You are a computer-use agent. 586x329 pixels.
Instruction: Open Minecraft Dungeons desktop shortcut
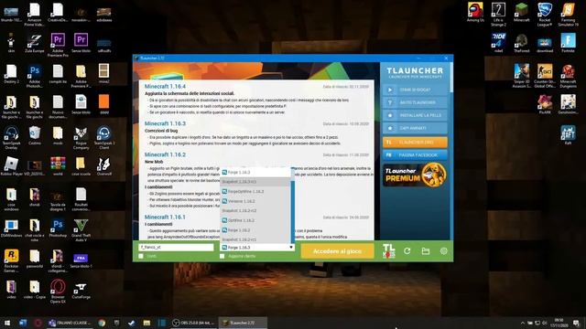[568, 76]
